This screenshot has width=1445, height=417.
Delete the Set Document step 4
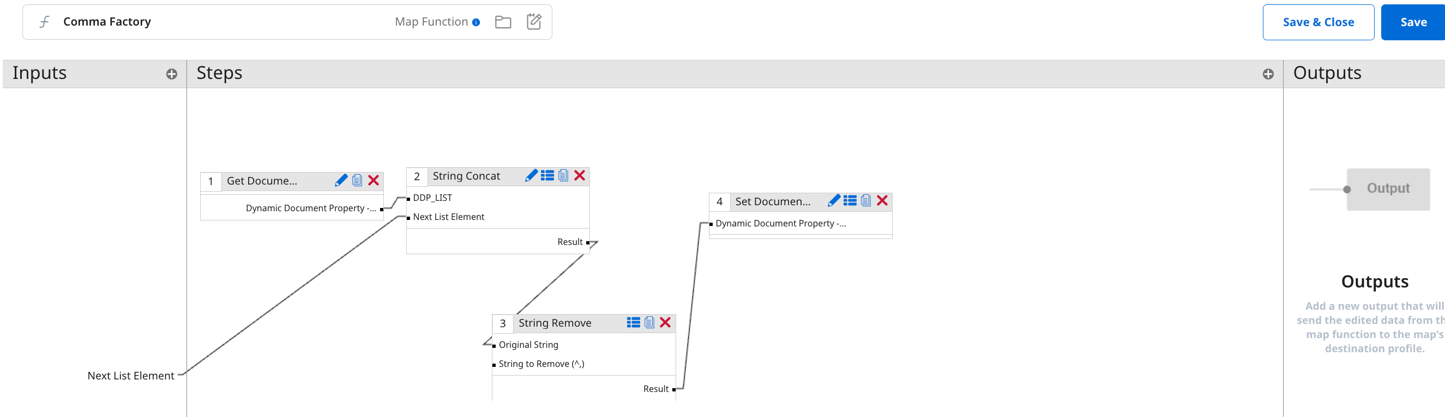(x=882, y=201)
